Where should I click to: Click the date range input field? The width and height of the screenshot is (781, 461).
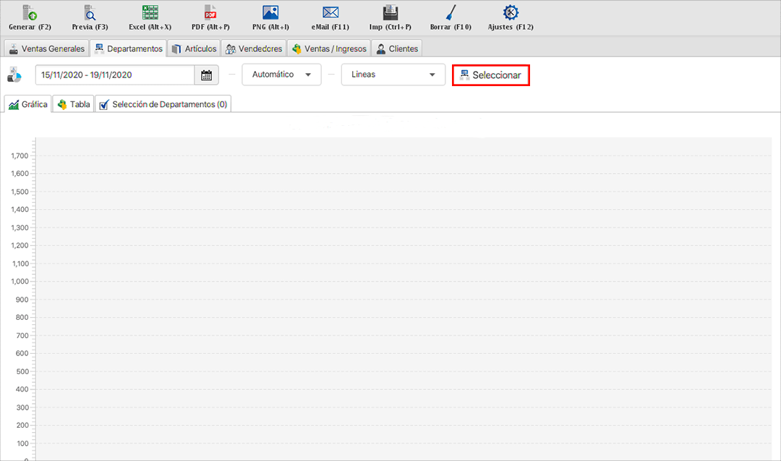114,75
